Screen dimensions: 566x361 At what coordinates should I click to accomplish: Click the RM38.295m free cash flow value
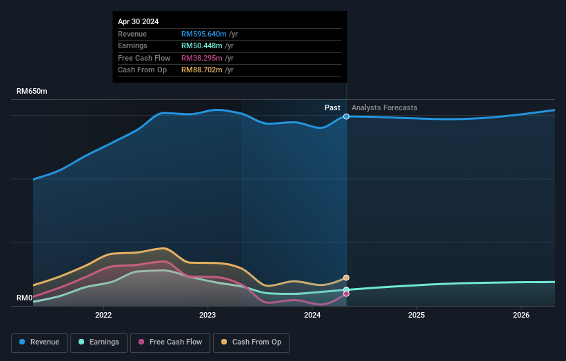click(x=202, y=58)
